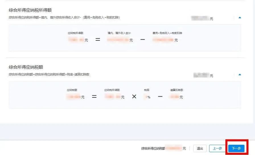This screenshot has width=255, height=155.
Task: Click the multiplication sign in the tax formula
Action: (x=134, y=97)
